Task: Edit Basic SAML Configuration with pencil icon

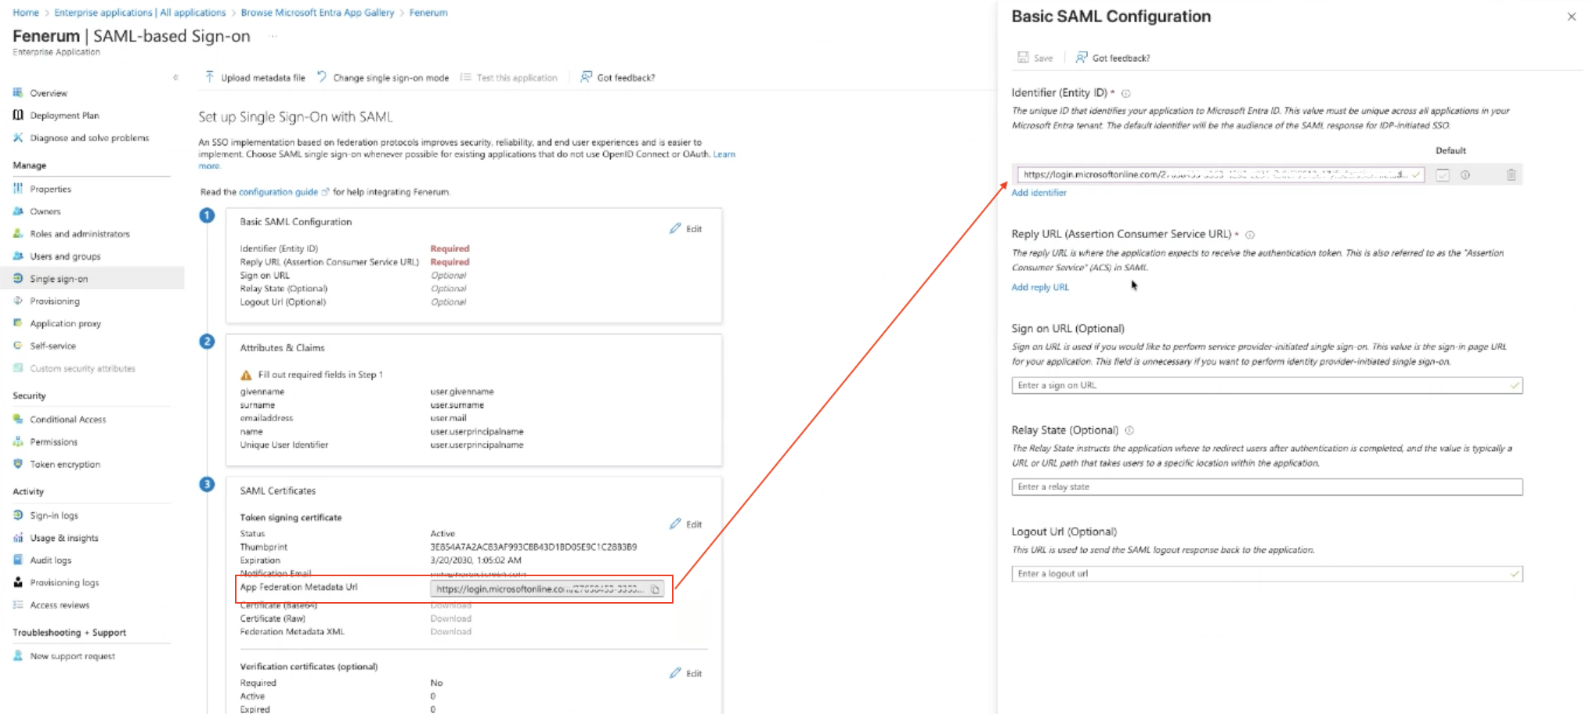Action: [676, 229]
